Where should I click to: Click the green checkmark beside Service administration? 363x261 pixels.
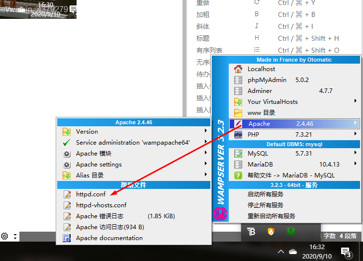67,143
